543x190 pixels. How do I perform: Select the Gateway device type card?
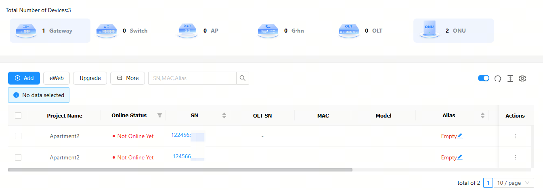tap(50, 31)
